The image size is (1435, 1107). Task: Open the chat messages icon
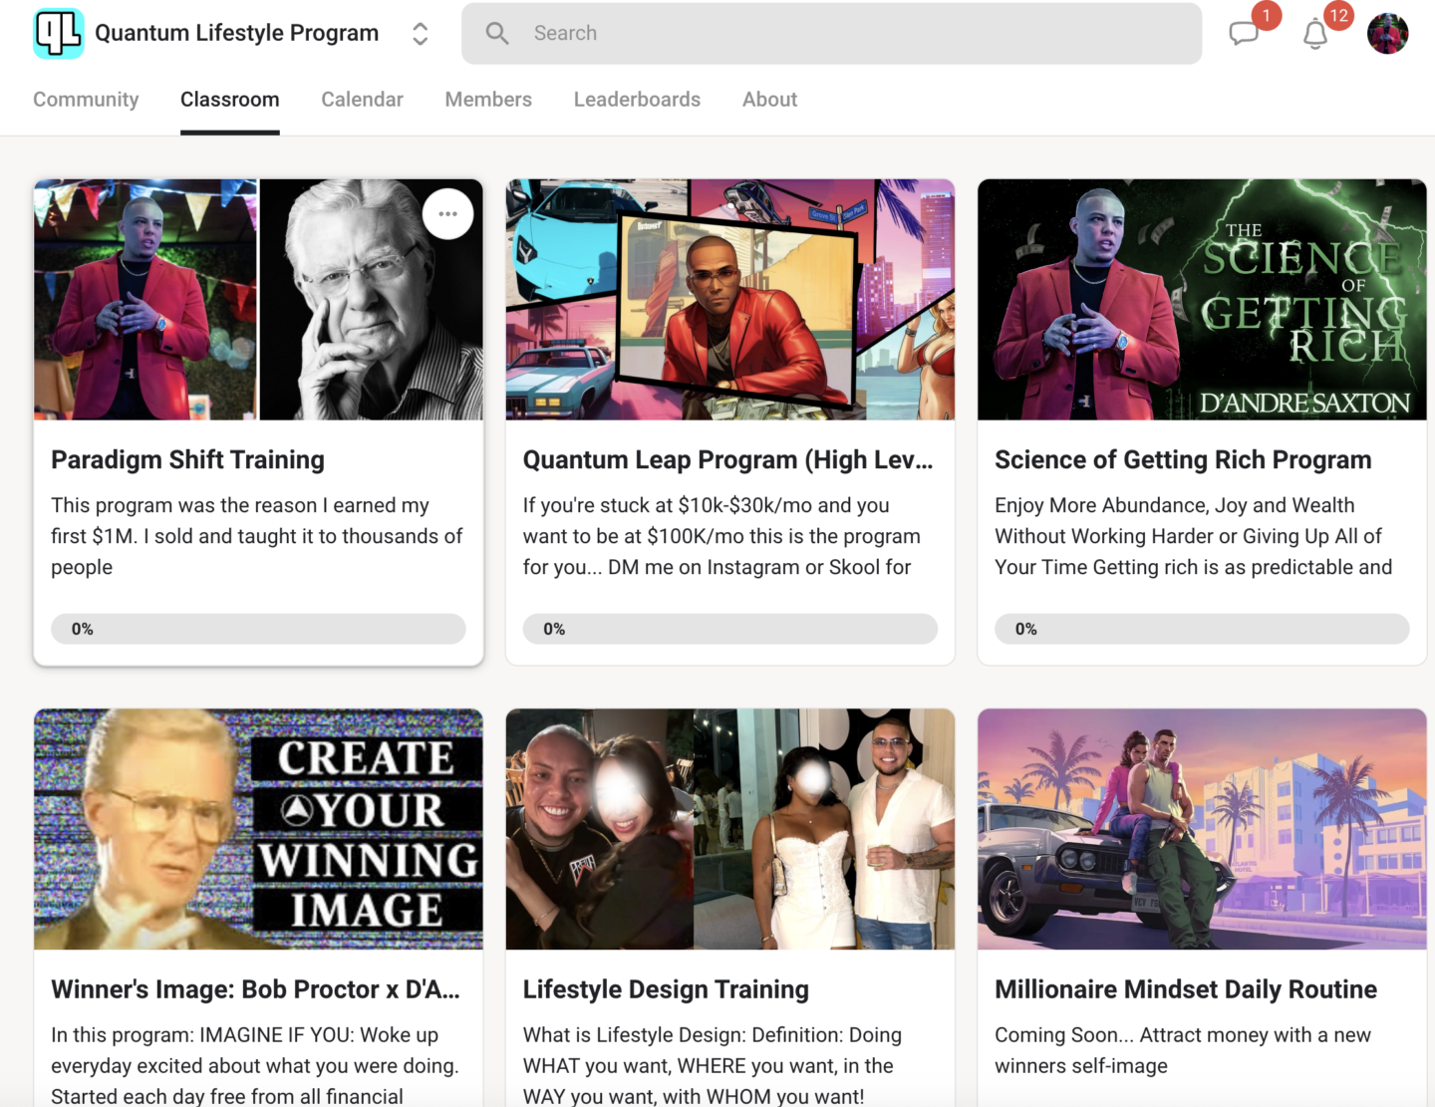(x=1245, y=33)
